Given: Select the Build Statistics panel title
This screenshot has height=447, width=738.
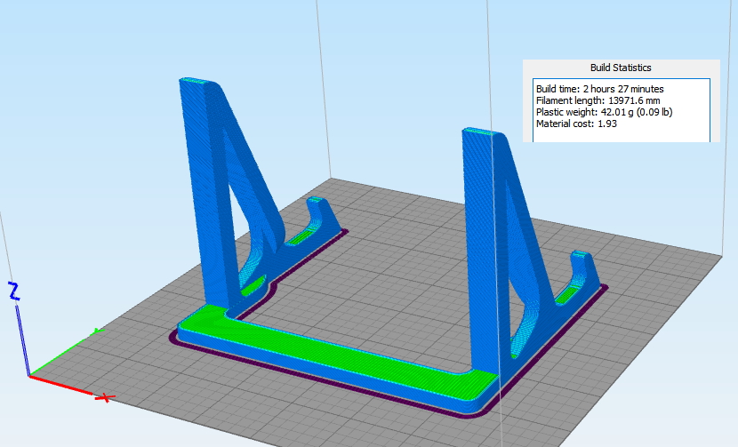Looking at the screenshot, I should coord(621,68).
